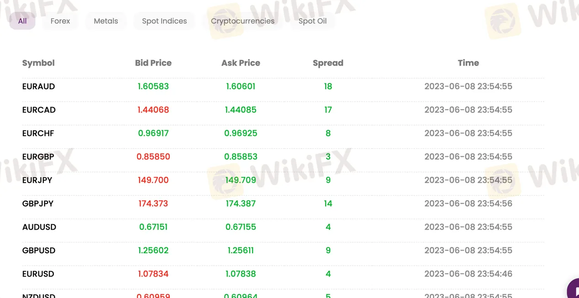579x298 pixels.
Task: Open the Metals market list
Action: coord(106,21)
